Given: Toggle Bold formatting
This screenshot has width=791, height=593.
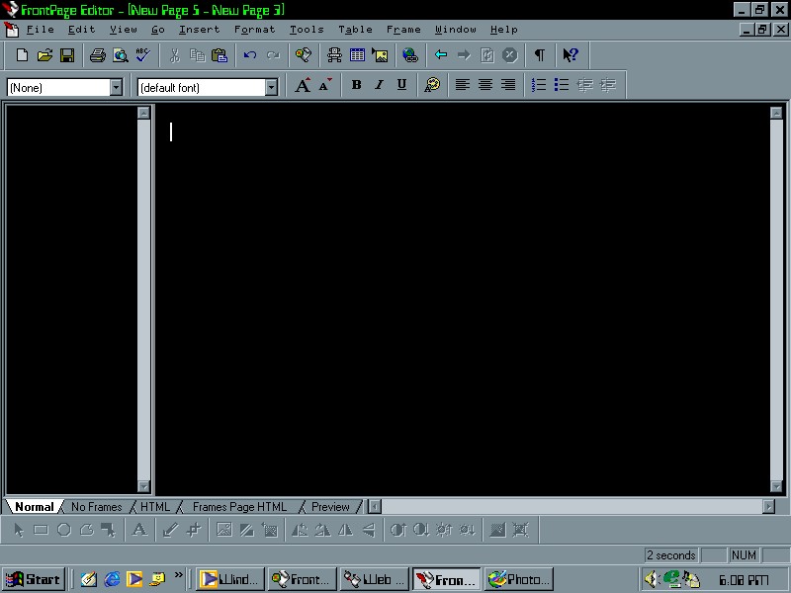Looking at the screenshot, I should coord(356,85).
